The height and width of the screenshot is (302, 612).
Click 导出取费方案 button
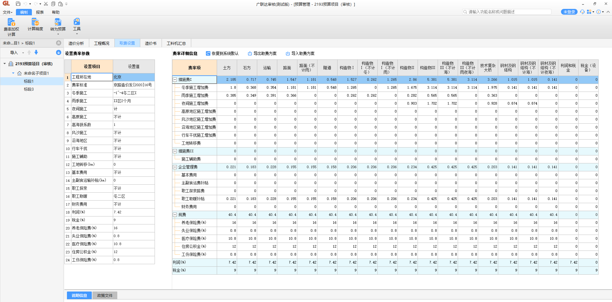262,53
